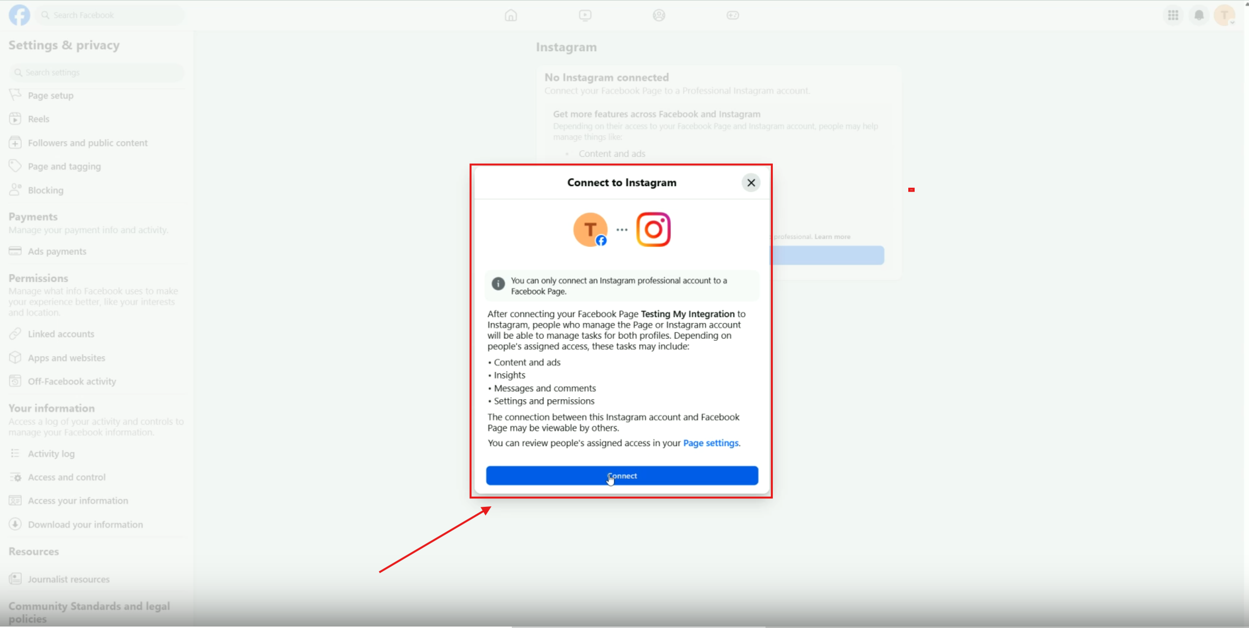Click the Apps and websites cube icon
Viewport: 1249px width, 628px height.
15,358
